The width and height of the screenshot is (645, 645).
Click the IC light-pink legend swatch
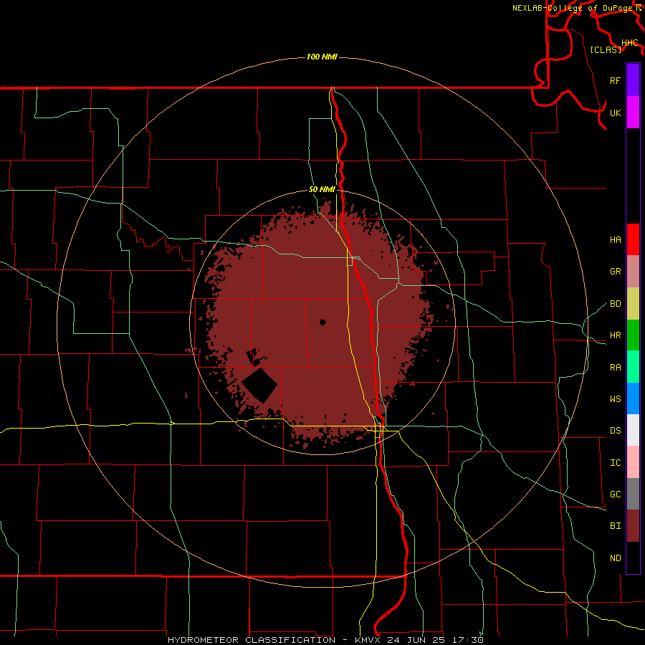[633, 462]
